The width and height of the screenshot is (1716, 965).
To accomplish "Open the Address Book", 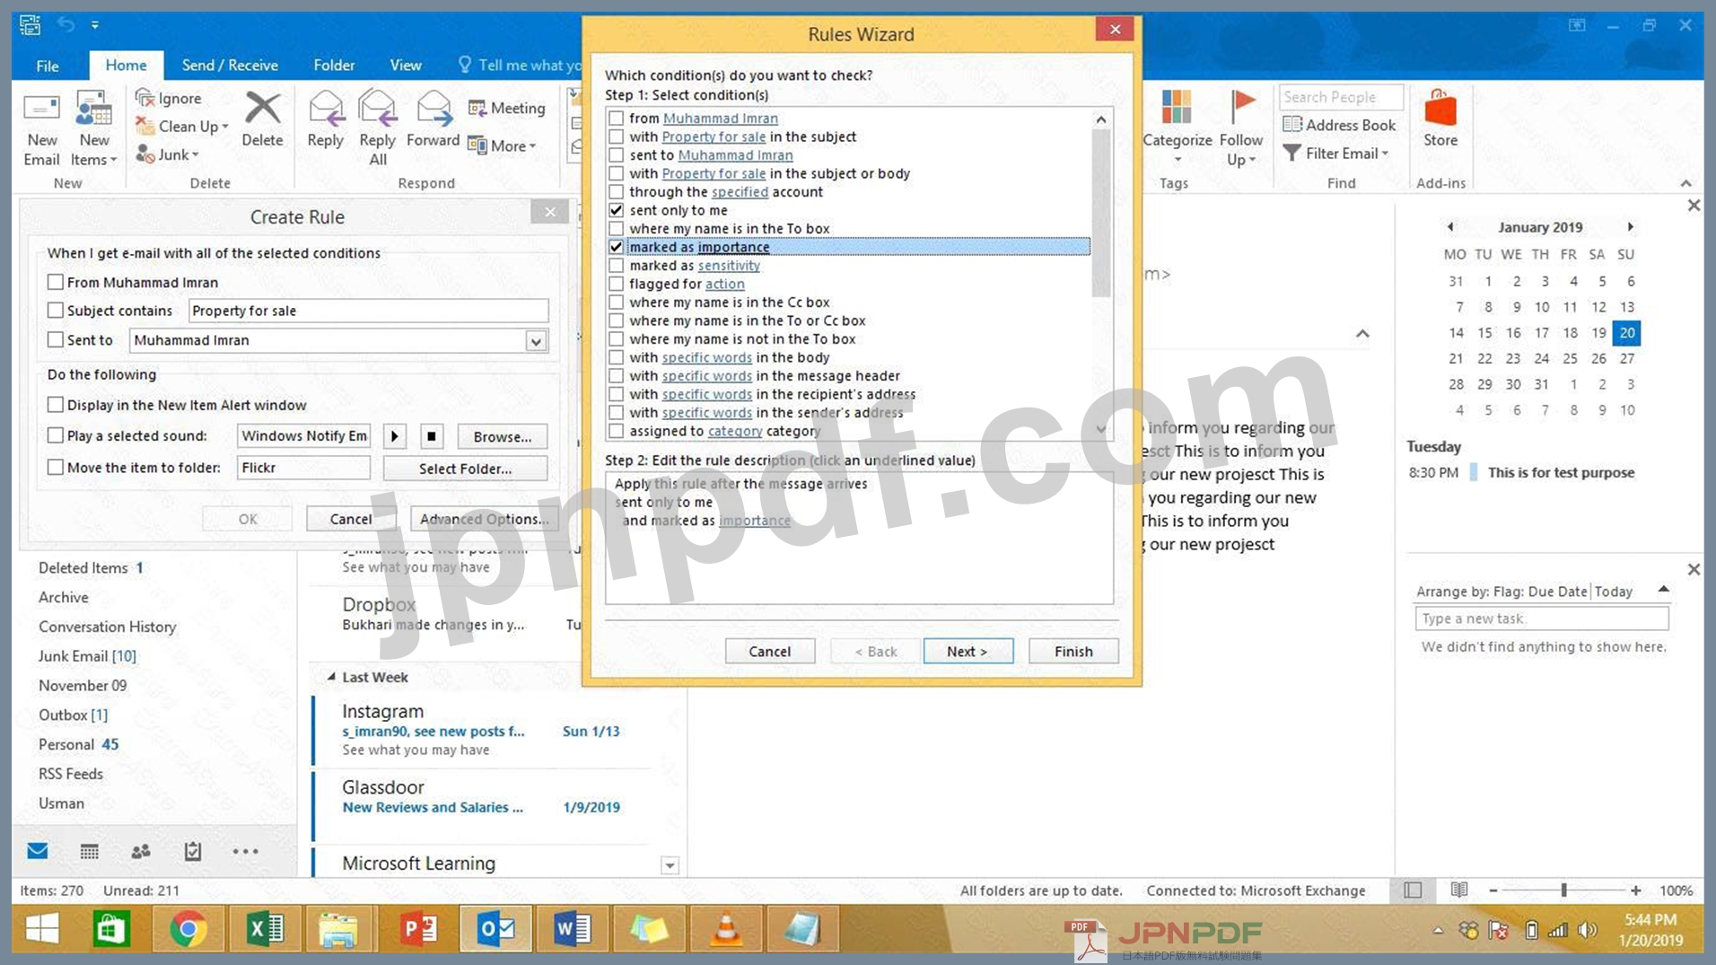I will (x=1339, y=125).
